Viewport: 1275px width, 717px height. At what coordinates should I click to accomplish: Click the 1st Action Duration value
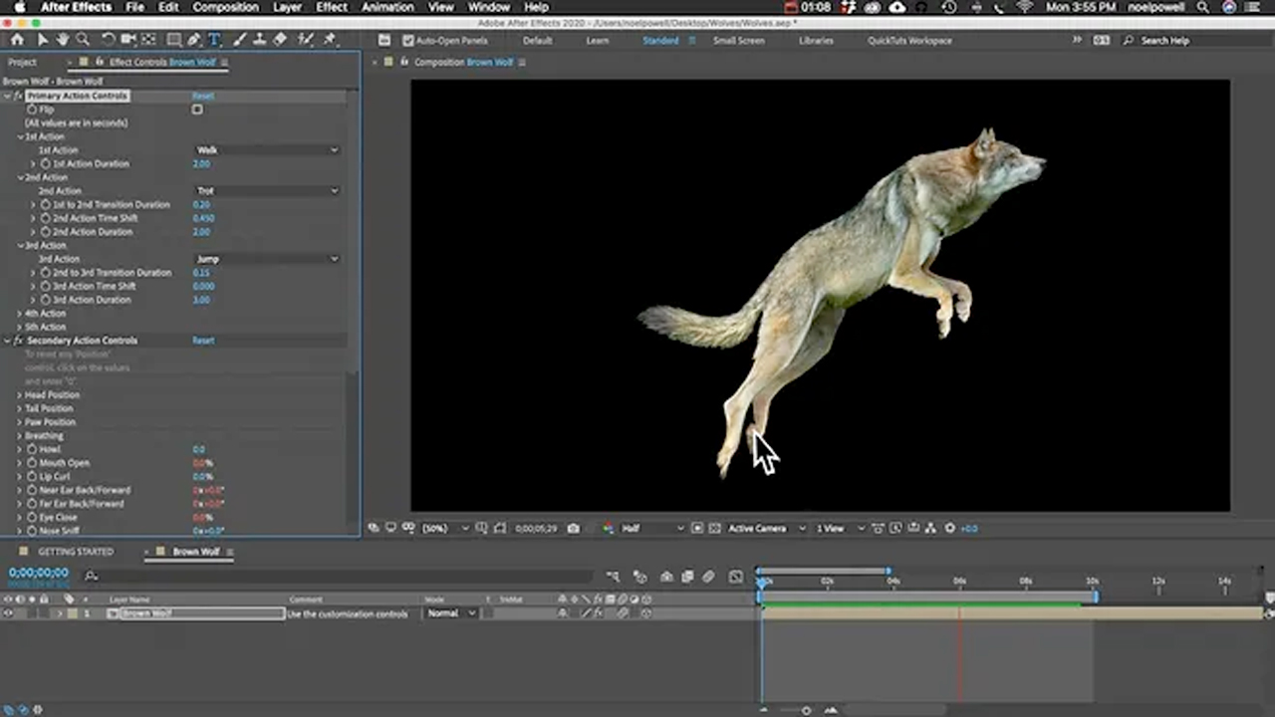[x=201, y=163]
